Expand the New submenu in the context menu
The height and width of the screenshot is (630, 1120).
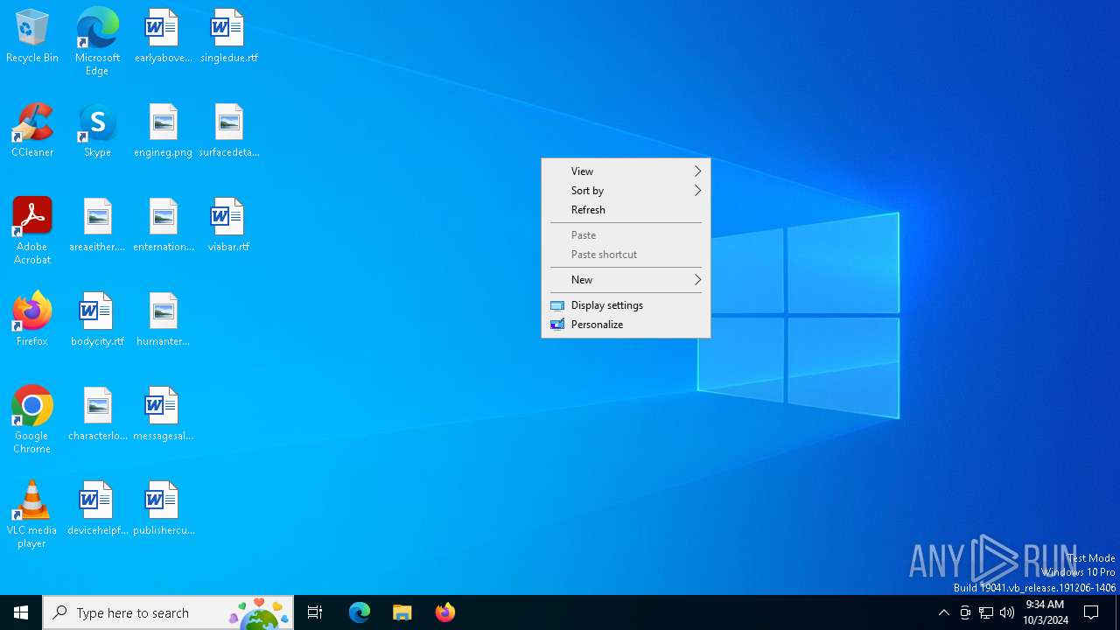pyautogui.click(x=626, y=280)
